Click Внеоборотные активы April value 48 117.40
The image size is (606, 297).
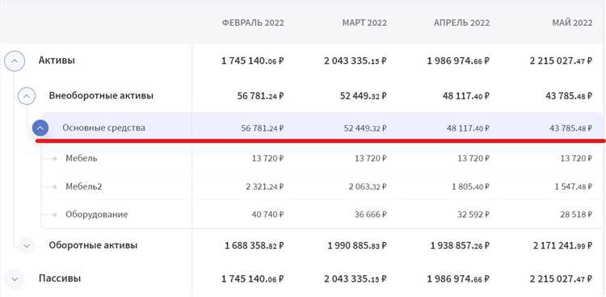[x=466, y=96]
